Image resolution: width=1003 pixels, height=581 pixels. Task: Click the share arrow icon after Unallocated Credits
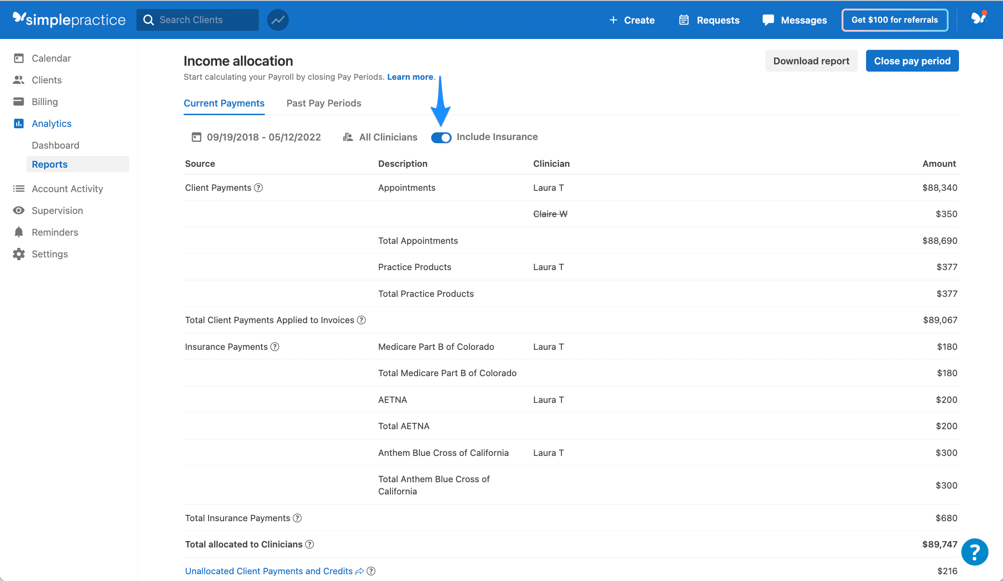[x=360, y=571]
